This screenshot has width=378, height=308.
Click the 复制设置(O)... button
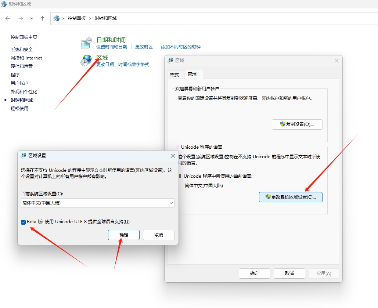pyautogui.click(x=297, y=124)
